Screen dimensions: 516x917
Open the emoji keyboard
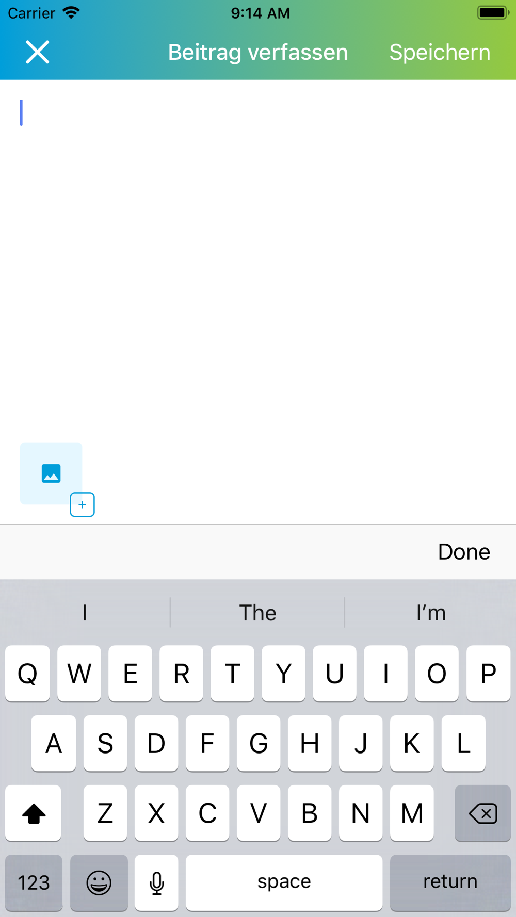pos(99,882)
